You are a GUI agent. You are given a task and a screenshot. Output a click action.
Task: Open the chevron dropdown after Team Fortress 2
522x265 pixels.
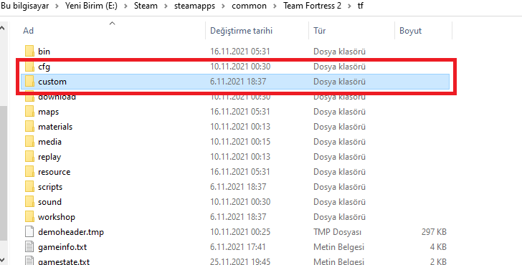coord(349,6)
